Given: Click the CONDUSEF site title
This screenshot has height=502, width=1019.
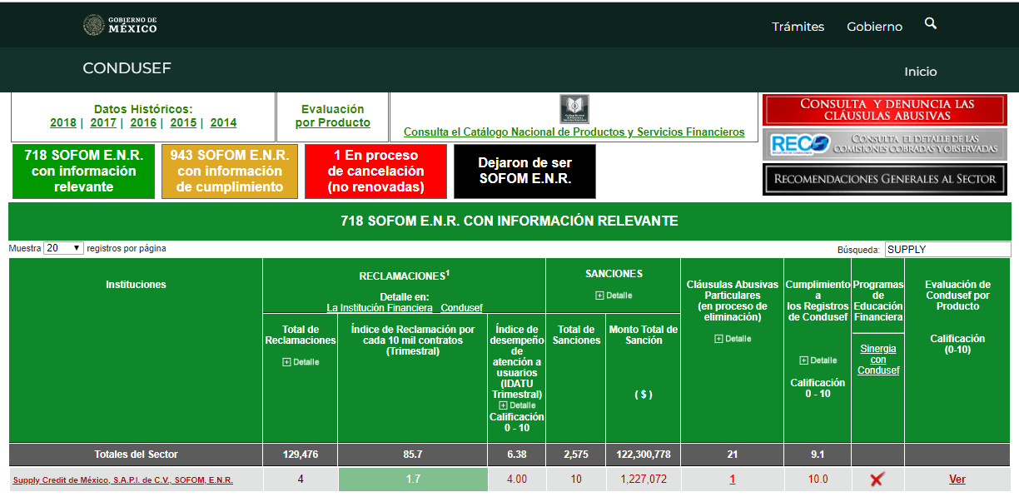Looking at the screenshot, I should (127, 68).
